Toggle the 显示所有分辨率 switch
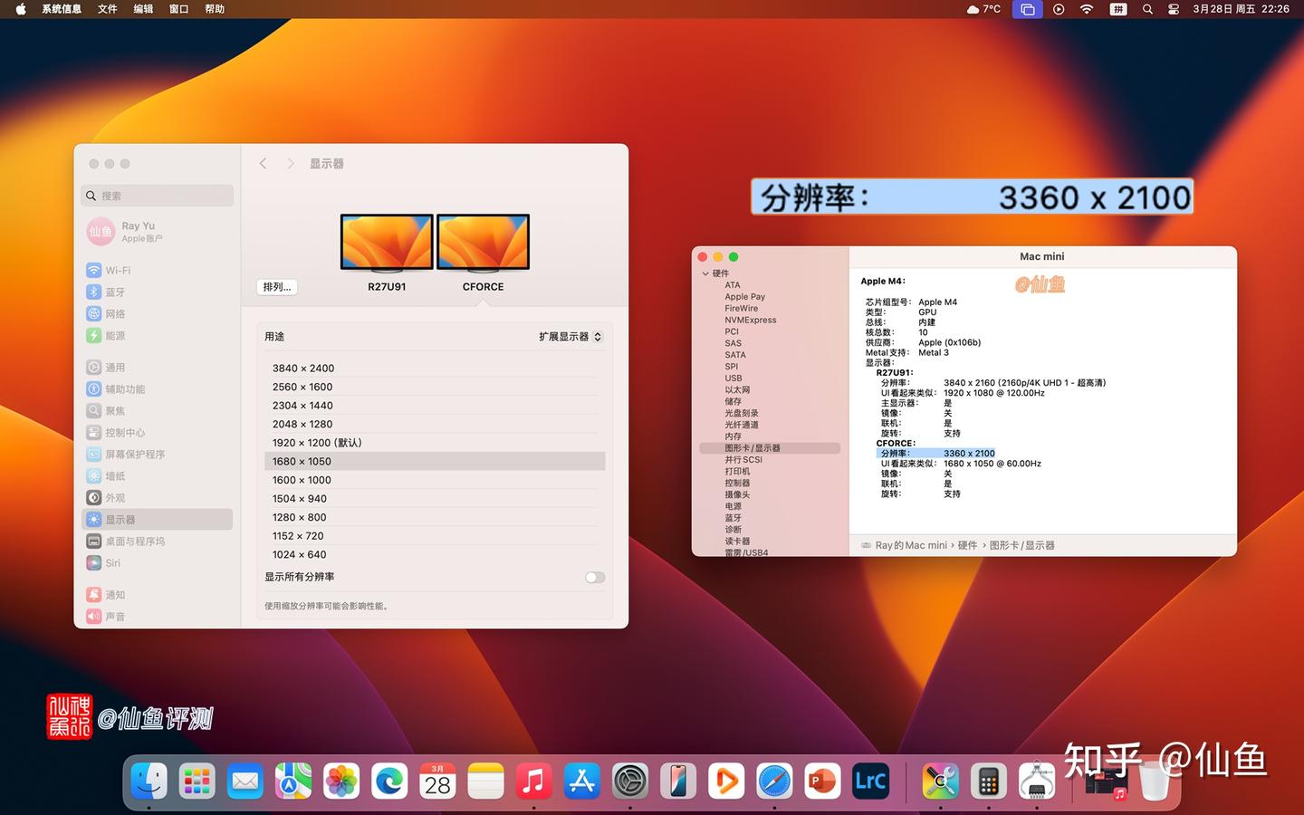 click(594, 577)
